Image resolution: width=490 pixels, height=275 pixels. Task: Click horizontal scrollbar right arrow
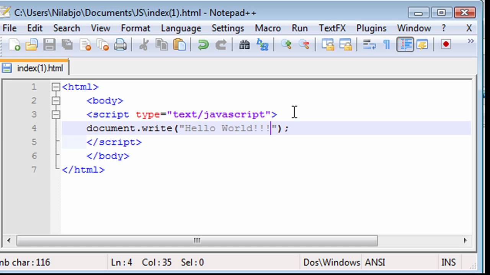point(465,241)
